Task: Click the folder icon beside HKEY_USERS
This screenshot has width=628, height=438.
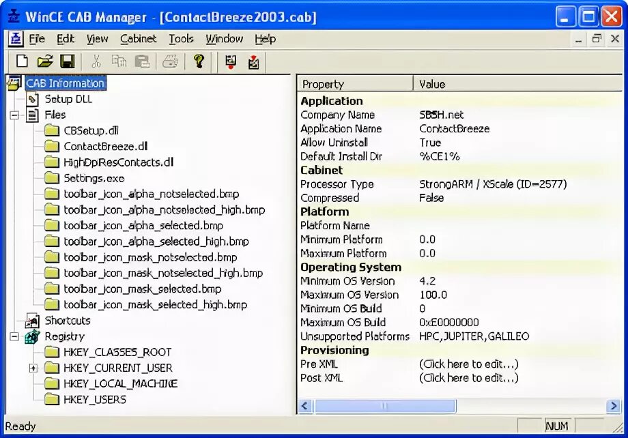Action: pyautogui.click(x=52, y=399)
